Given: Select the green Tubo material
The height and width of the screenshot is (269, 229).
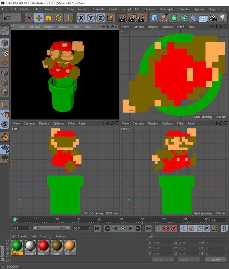Looking at the screenshot, I should pyautogui.click(x=17, y=247).
